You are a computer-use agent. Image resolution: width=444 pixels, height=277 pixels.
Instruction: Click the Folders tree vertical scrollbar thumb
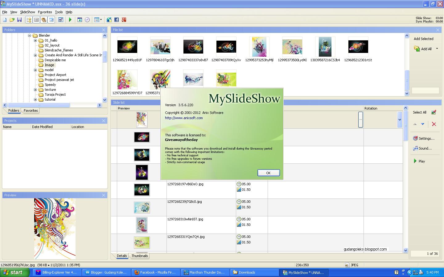point(105,56)
